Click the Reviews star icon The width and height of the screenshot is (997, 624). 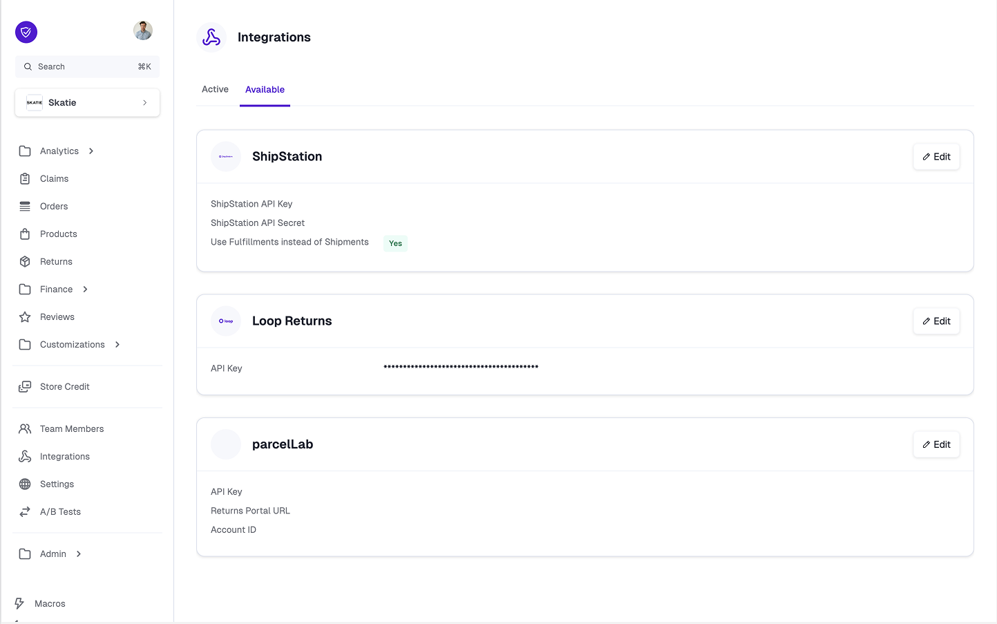pos(25,316)
